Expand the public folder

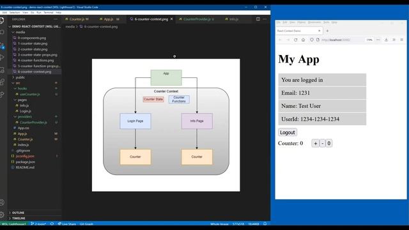(20, 77)
